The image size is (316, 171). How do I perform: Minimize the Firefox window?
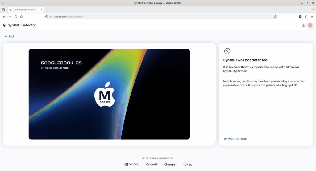point(302,3)
